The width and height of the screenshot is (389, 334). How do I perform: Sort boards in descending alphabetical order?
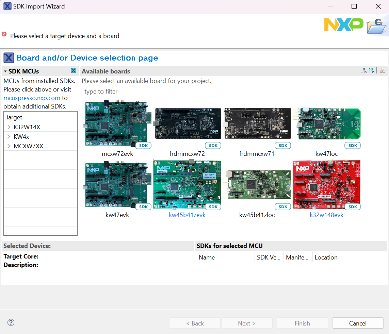click(x=372, y=71)
